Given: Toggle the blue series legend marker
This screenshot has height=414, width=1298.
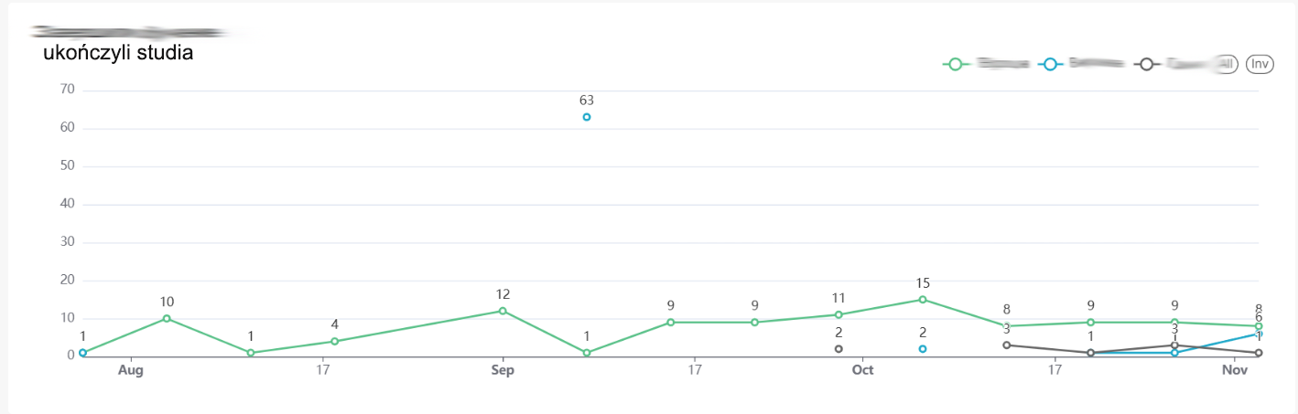Looking at the screenshot, I should 1050,64.
